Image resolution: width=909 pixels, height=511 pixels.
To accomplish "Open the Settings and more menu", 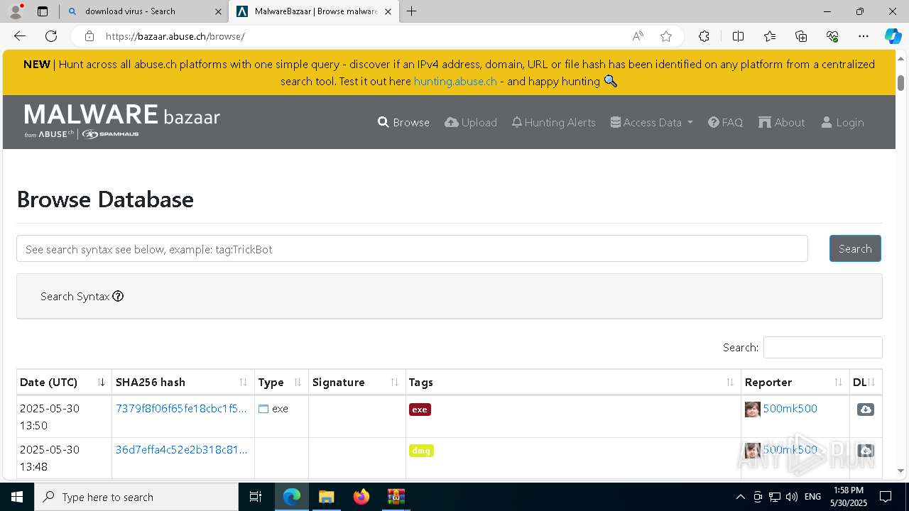I will pos(864,36).
